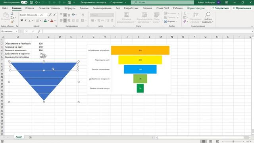
Task: Switch to the Данные tab
Action: click(84, 8)
